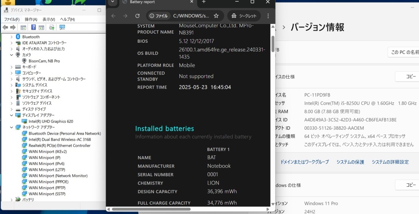Screen dimensions: 419x214
Task: Select WAN Miniport (IPv6) entry
Action: tap(46, 163)
